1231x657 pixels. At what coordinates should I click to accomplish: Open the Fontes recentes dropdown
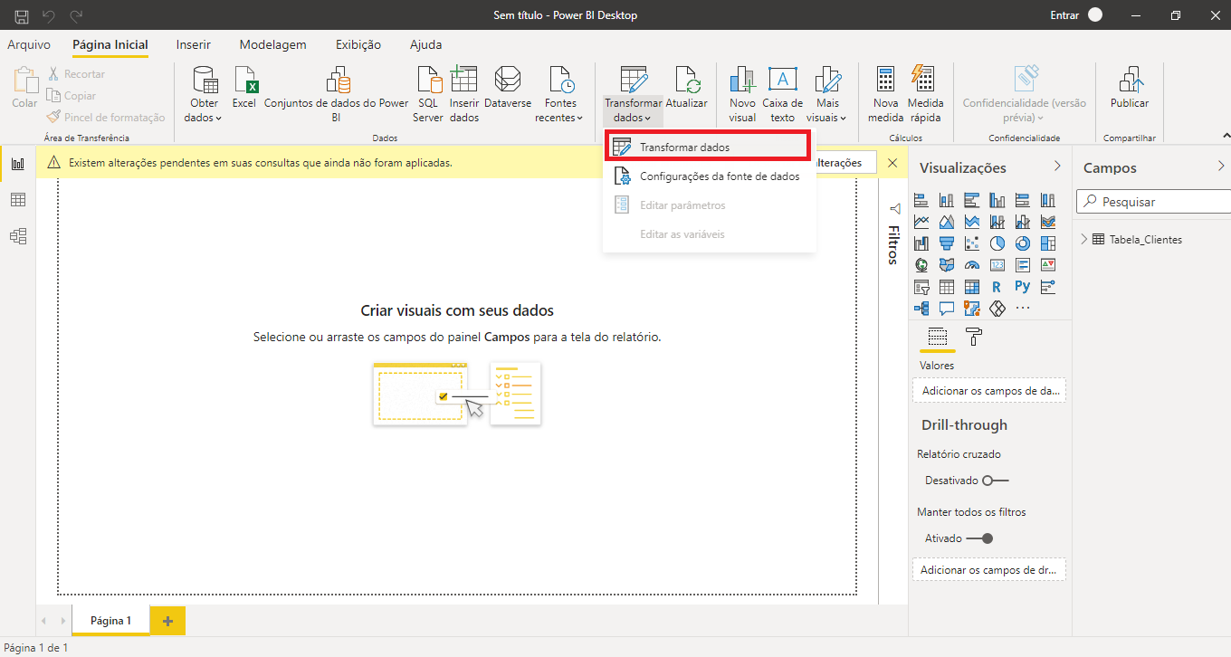[560, 94]
